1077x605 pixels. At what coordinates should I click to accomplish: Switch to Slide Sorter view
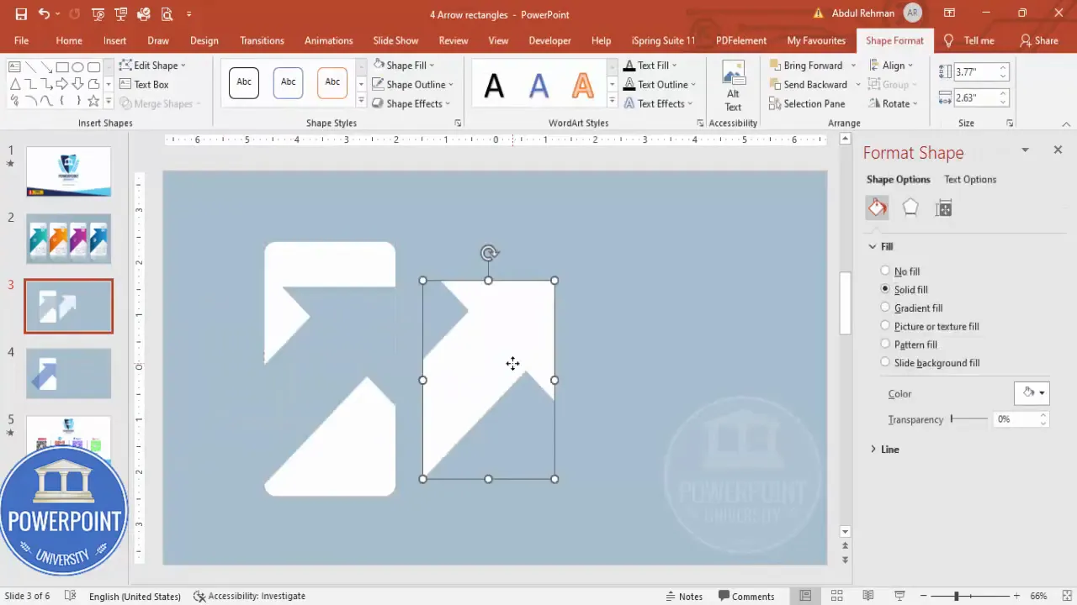[x=836, y=596]
